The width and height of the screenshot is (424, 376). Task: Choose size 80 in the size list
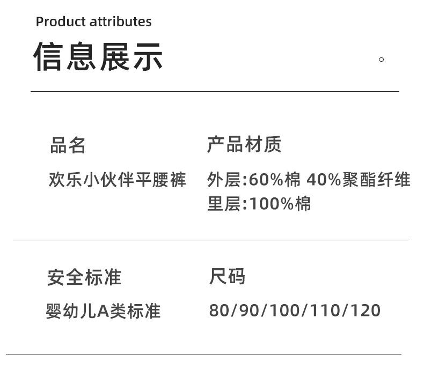(x=218, y=311)
